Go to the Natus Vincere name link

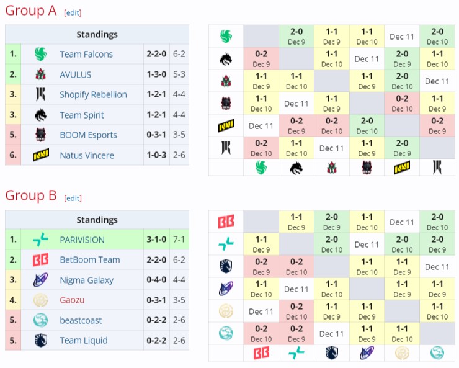(x=87, y=155)
